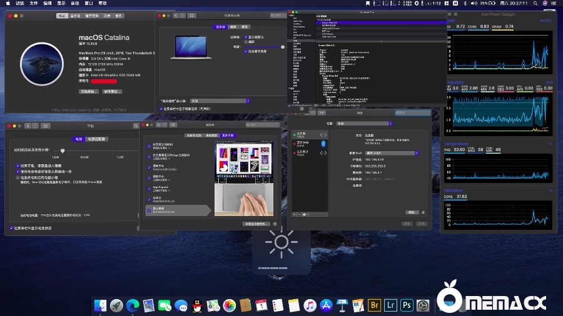Click the Software Update button
The image size is (563, 316).
tap(113, 91)
